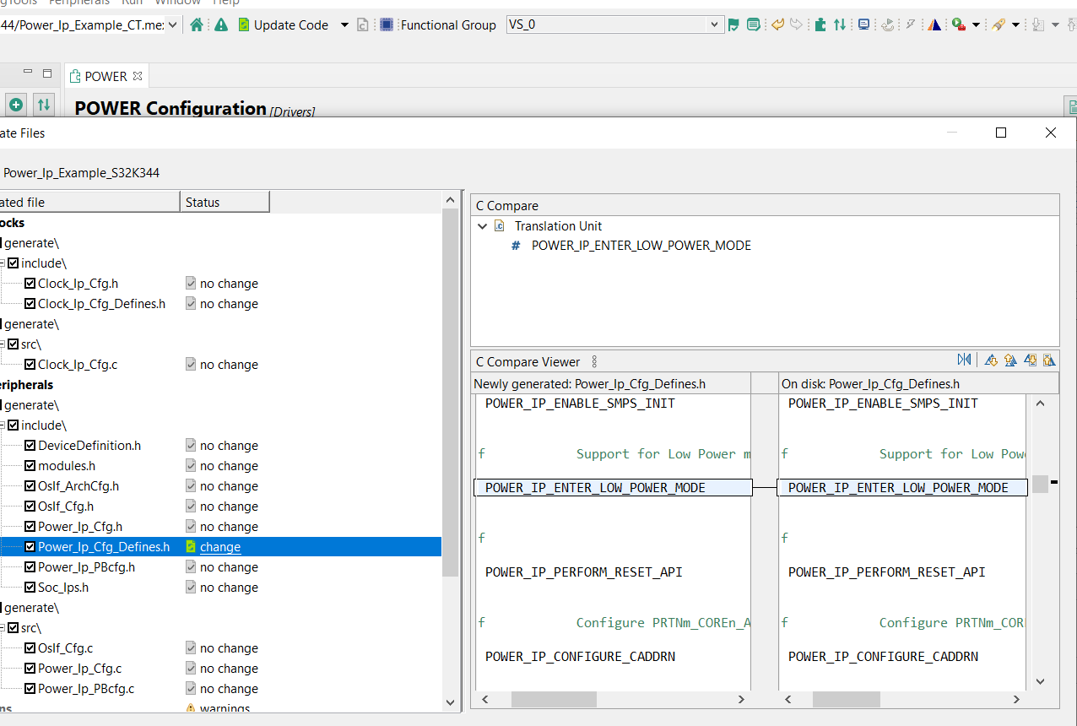The image size is (1077, 726).
Task: Open the green puzzle piece tool
Action: [x=820, y=24]
